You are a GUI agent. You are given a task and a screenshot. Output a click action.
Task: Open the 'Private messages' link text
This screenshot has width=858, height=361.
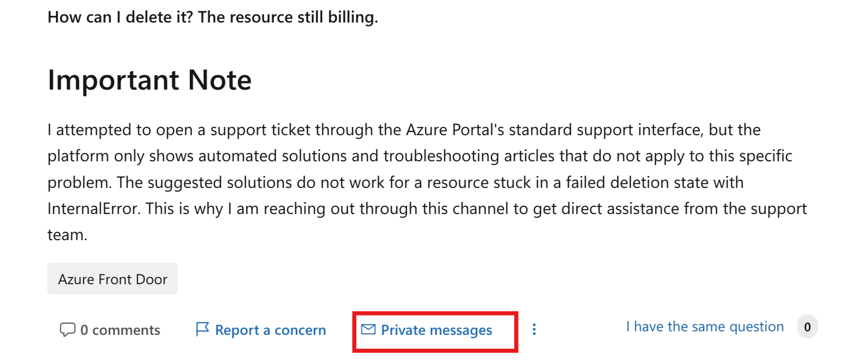click(436, 330)
